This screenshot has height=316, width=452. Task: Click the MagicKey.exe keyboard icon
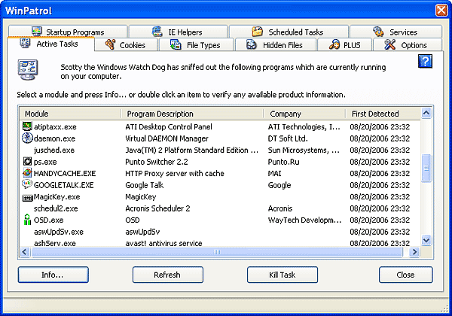pyautogui.click(x=27, y=198)
